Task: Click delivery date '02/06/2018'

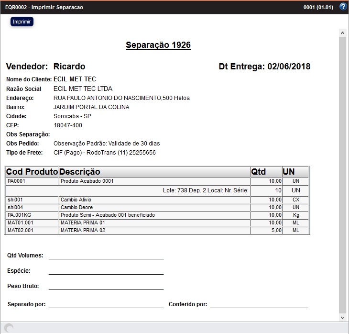Action: click(x=289, y=67)
